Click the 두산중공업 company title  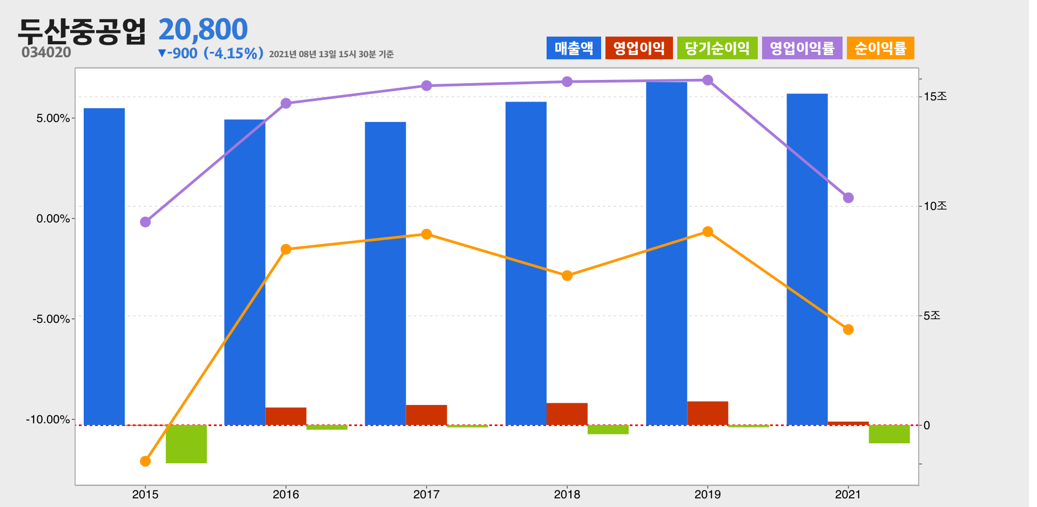point(82,31)
